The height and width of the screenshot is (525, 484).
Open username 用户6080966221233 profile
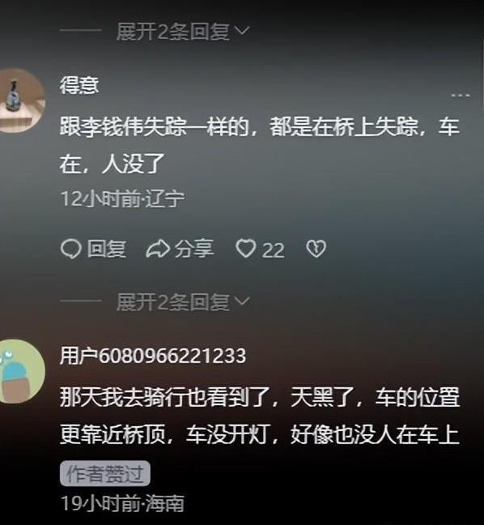point(153,356)
